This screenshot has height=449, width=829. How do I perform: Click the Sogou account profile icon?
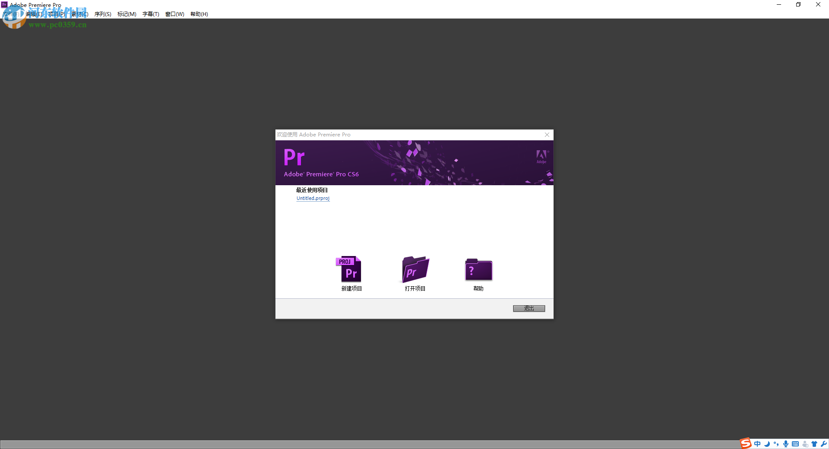point(805,444)
